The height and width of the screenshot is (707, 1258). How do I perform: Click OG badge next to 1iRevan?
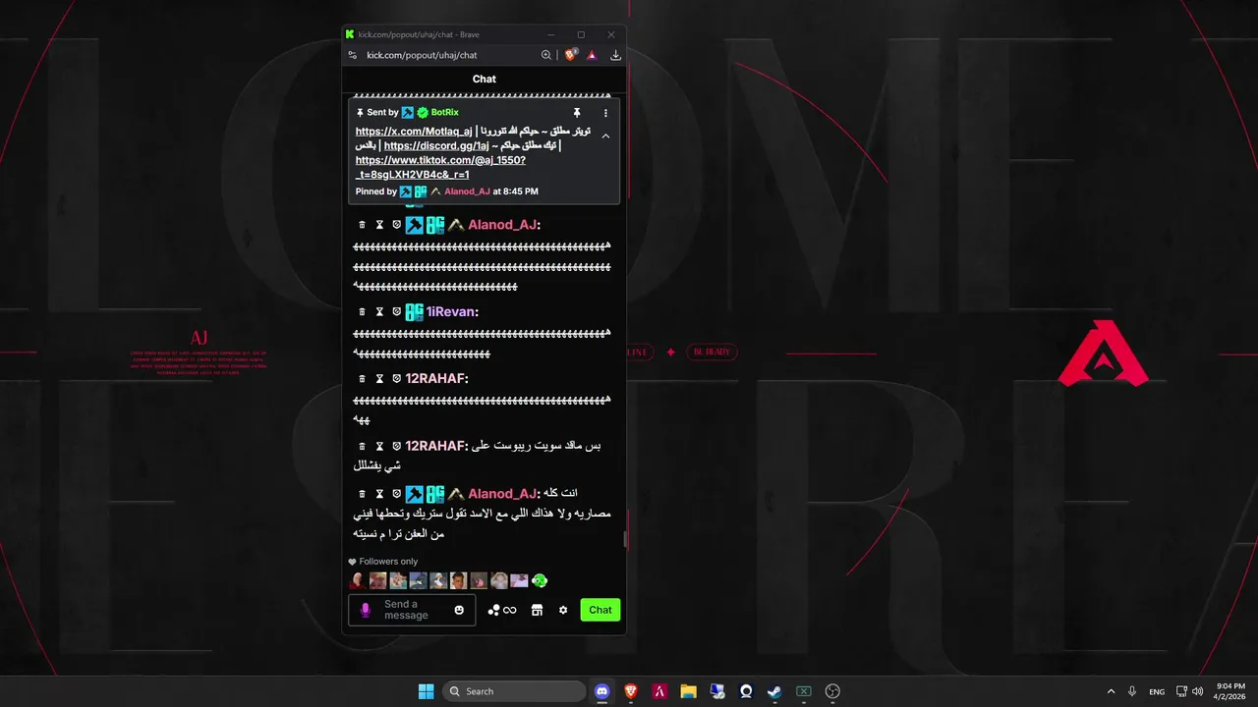[415, 311]
